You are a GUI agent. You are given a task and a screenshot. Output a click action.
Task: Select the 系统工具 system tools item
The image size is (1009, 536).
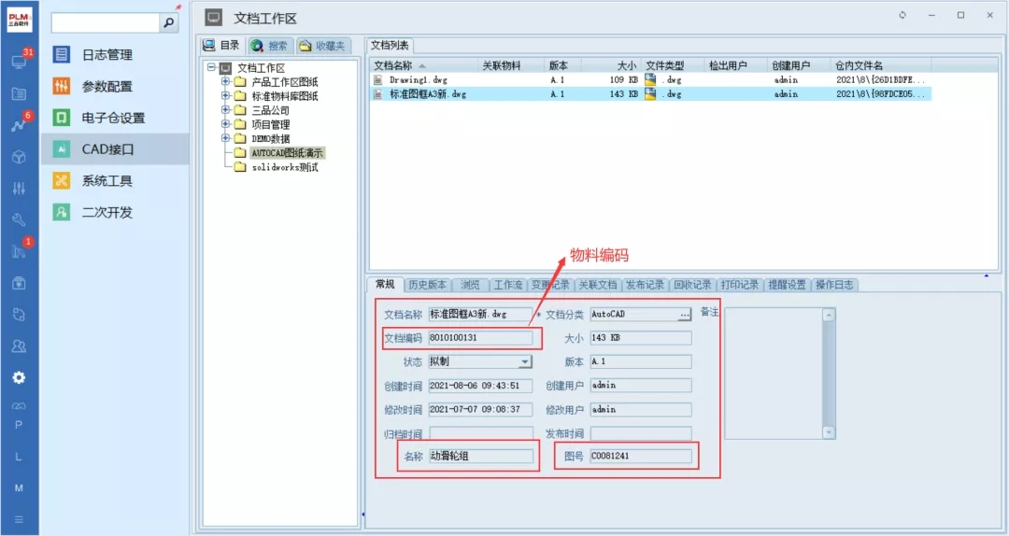107,181
